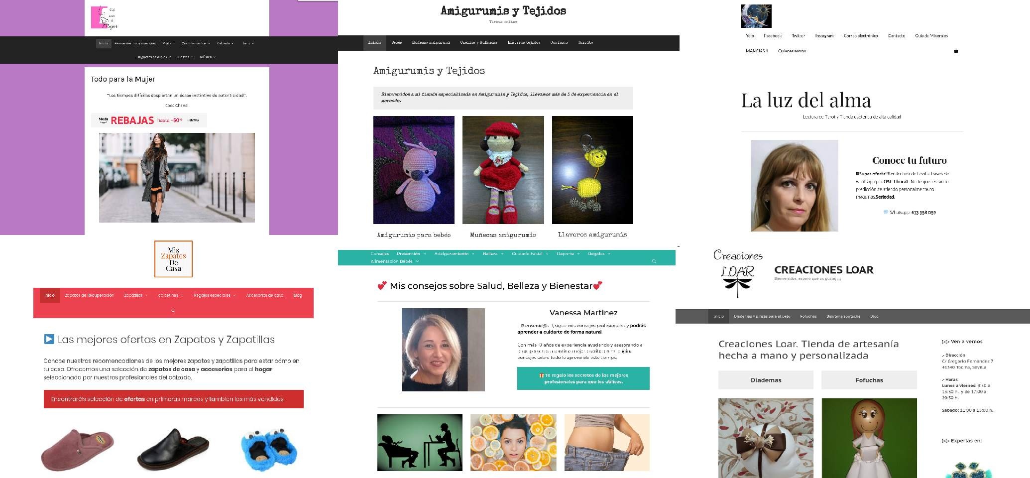The height and width of the screenshot is (478, 1030).
Task: Open the Fofuchas menu item in grey bar
Action: pyautogui.click(x=808, y=316)
